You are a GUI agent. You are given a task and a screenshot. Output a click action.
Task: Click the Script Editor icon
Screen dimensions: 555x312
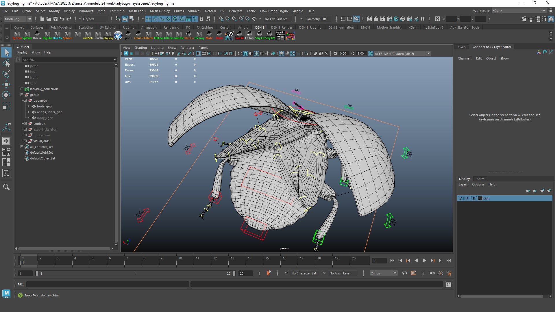pyautogui.click(x=448, y=285)
